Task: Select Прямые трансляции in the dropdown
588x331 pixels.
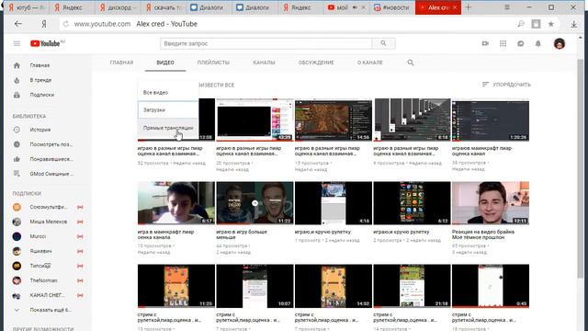Action: tap(168, 128)
